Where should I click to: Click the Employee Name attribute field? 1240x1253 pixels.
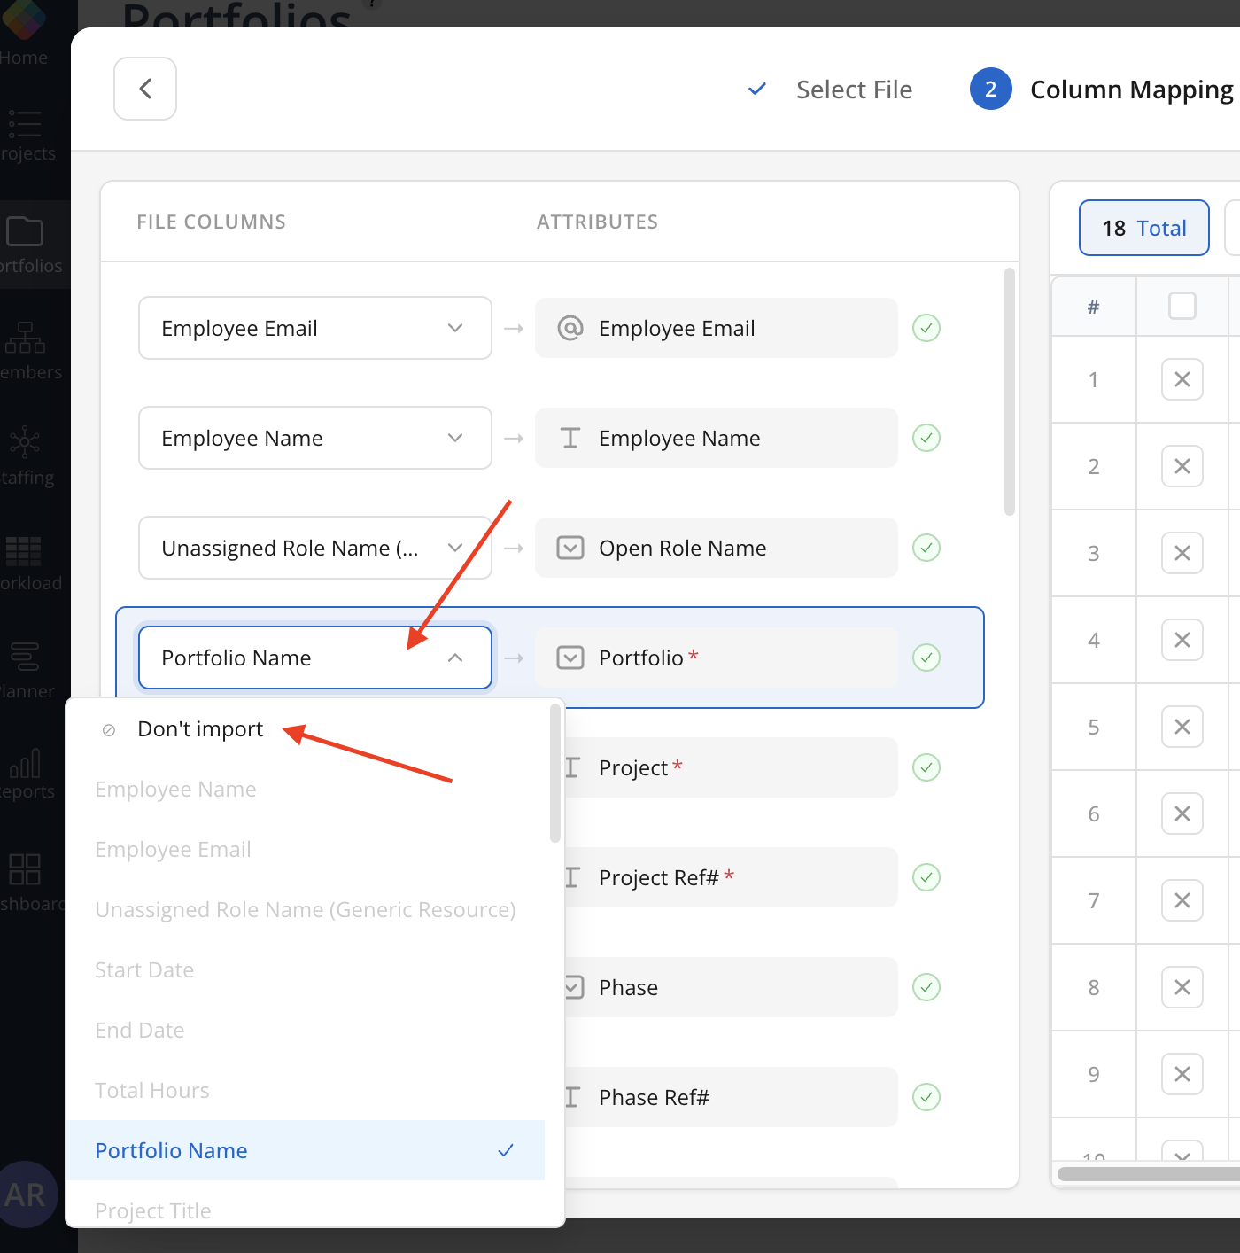coord(716,438)
